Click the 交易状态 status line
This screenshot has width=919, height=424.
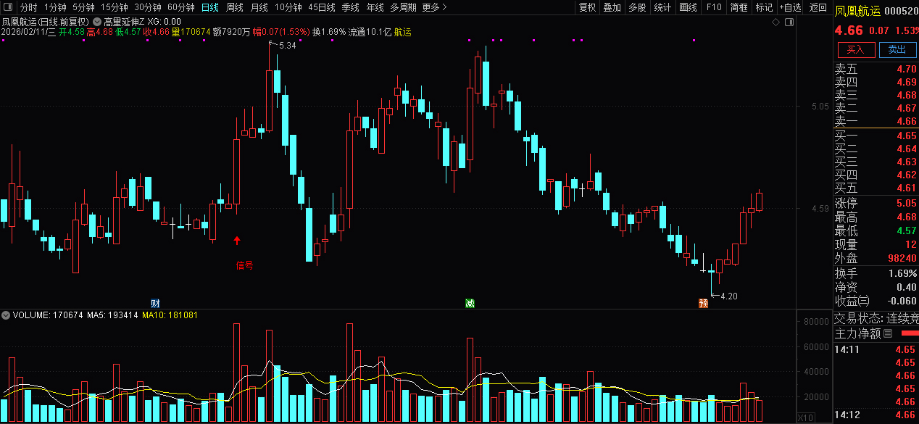click(x=876, y=318)
